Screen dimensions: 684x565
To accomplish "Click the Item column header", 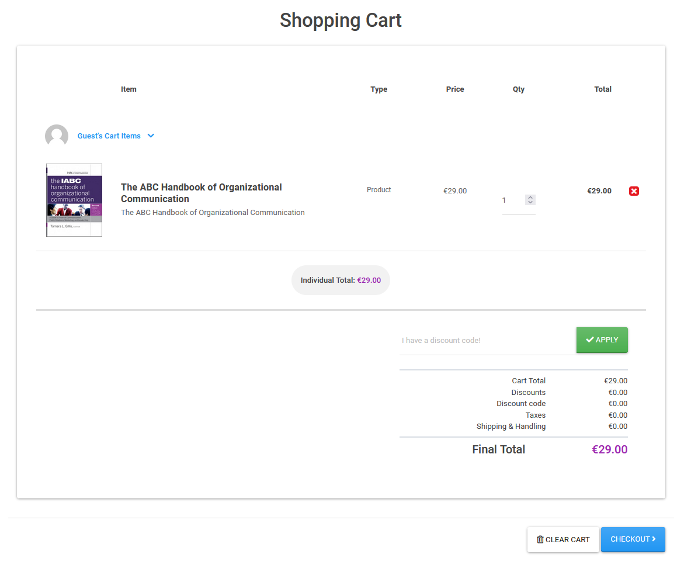I will tap(129, 89).
